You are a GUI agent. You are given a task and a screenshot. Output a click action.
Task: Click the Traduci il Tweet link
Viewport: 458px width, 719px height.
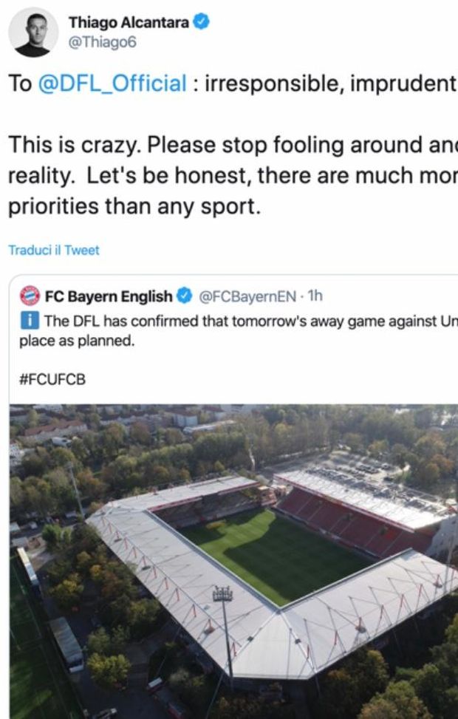53,250
